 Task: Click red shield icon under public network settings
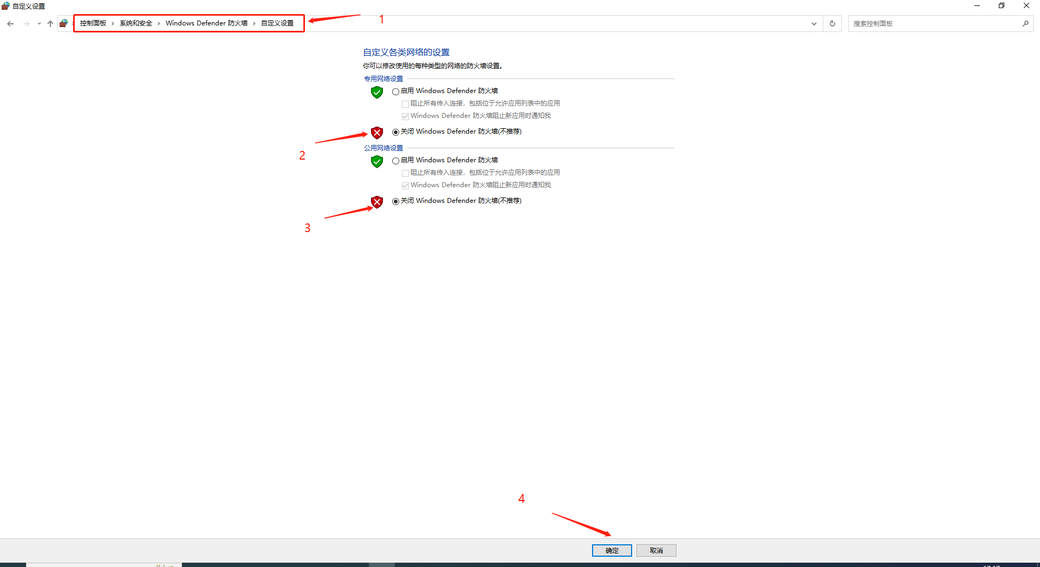[377, 202]
